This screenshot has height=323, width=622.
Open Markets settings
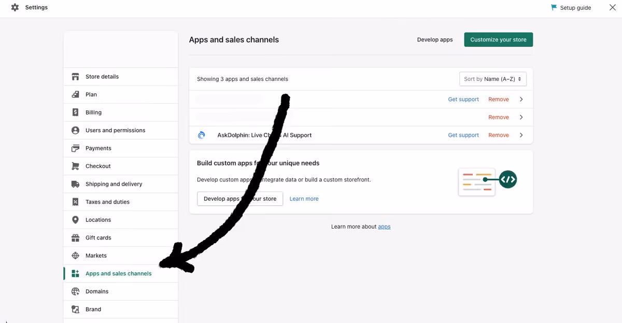click(121, 256)
